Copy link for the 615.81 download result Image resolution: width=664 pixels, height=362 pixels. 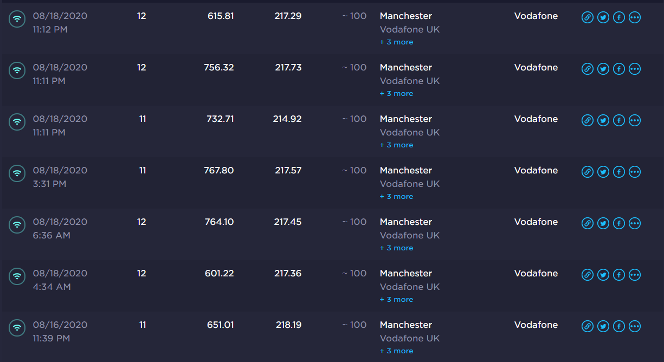tap(588, 17)
